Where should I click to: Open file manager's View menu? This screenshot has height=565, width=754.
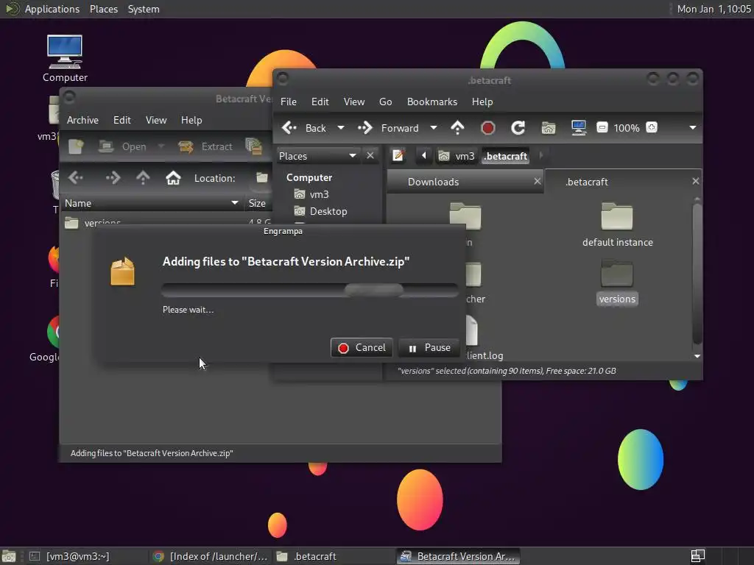point(354,102)
